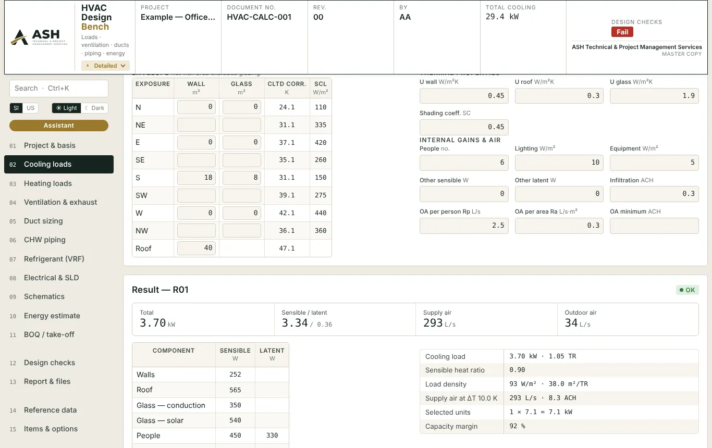Edit the People no. field
This screenshot has width=712, height=448.
tap(464, 163)
